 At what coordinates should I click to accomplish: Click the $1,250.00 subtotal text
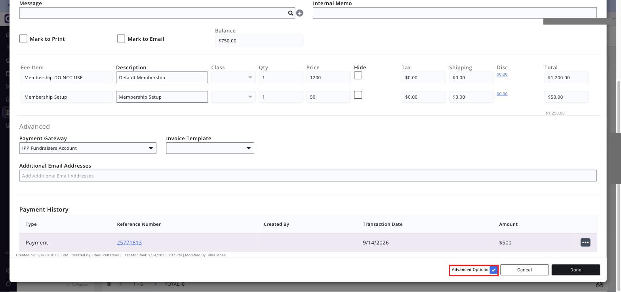coord(555,113)
